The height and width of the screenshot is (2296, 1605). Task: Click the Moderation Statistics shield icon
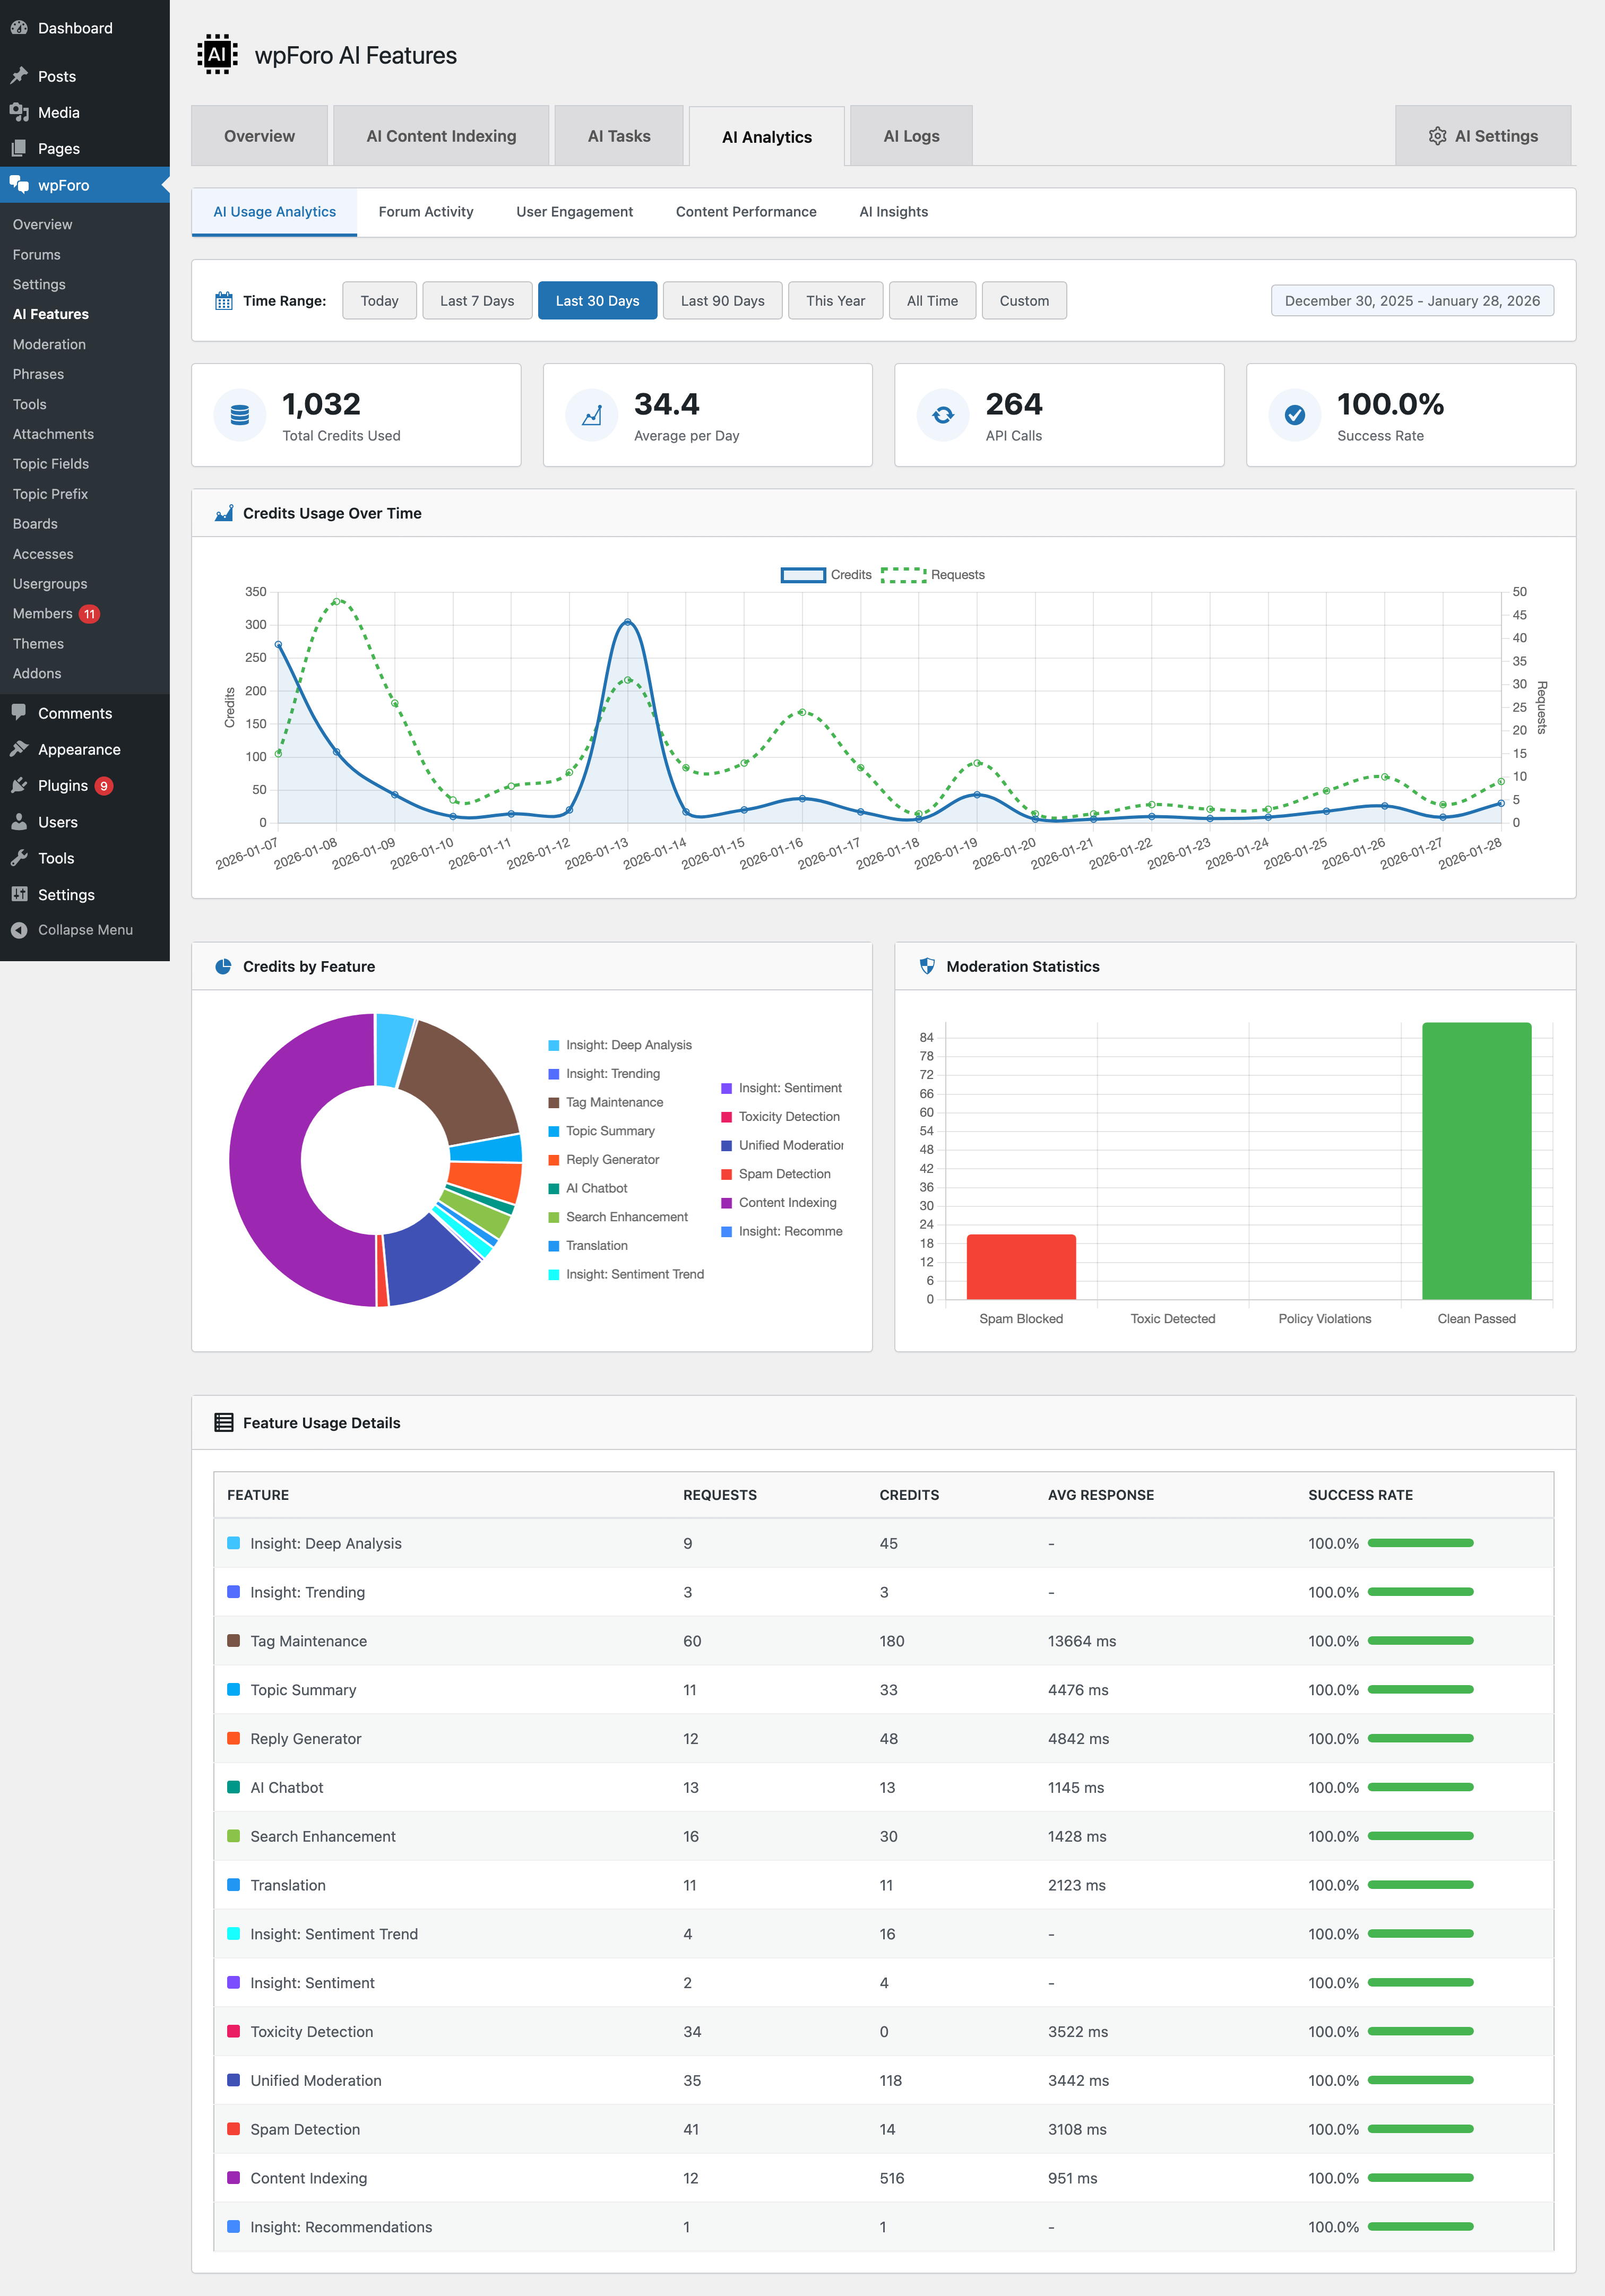click(x=928, y=966)
